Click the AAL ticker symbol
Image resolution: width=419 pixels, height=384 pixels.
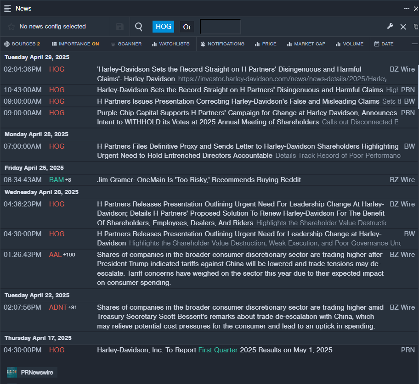point(55,255)
